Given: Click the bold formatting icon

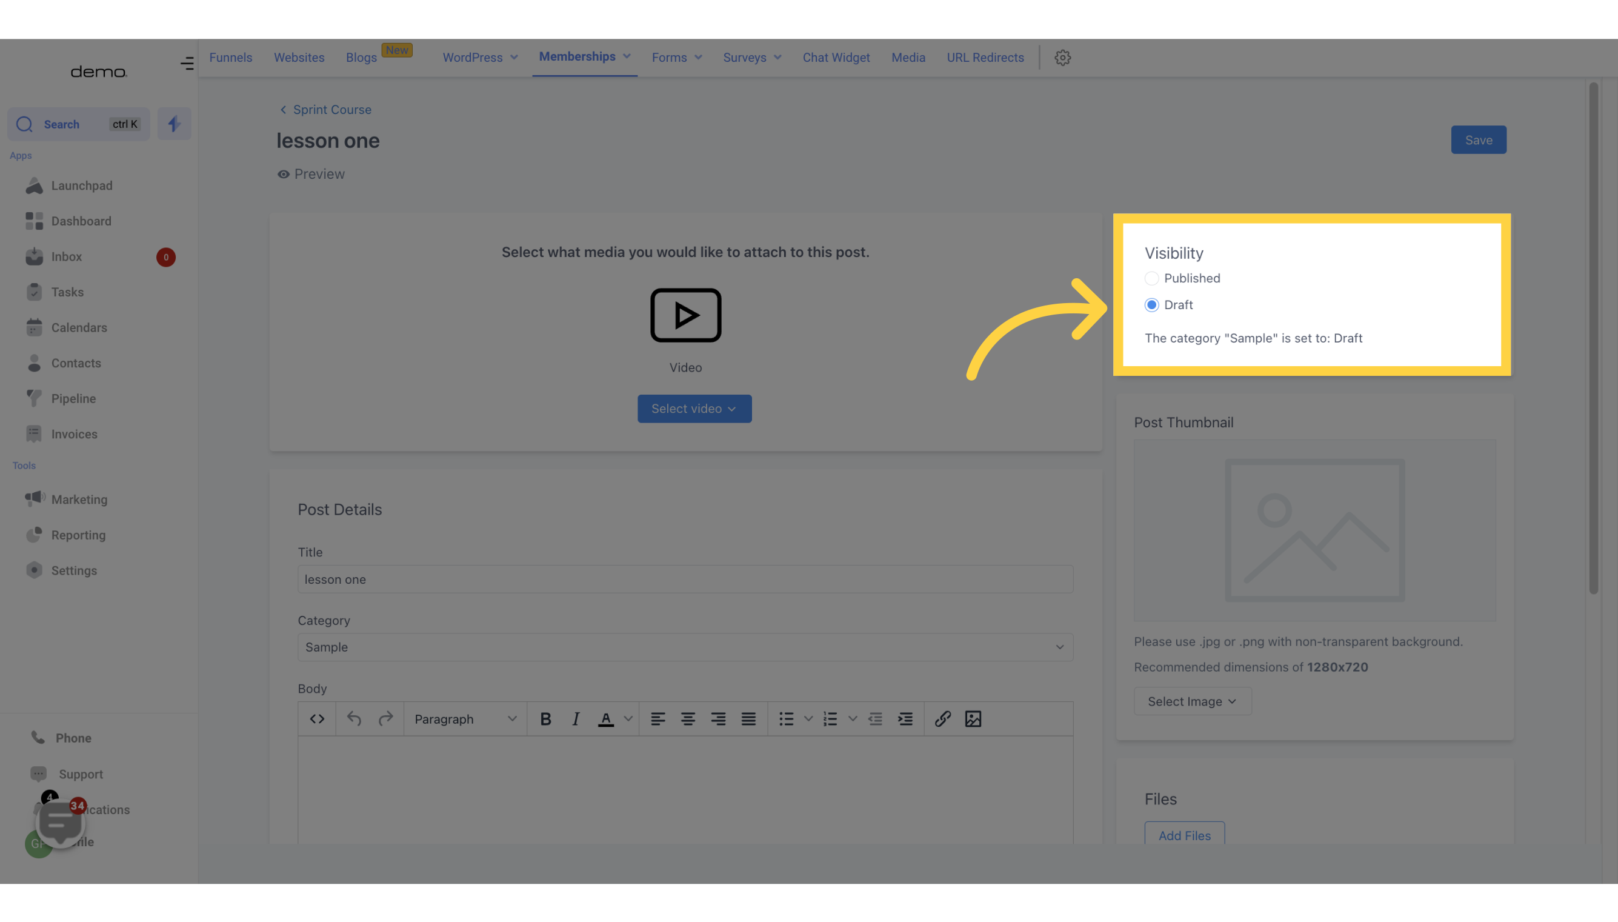Looking at the screenshot, I should pos(545,718).
